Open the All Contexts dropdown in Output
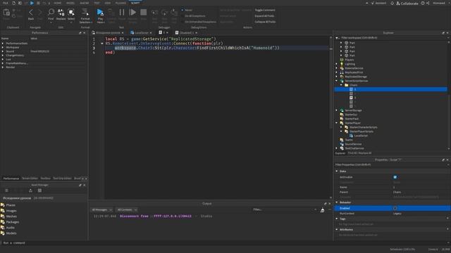Image resolution: width=451 pixels, height=253 pixels. pyautogui.click(x=127, y=209)
